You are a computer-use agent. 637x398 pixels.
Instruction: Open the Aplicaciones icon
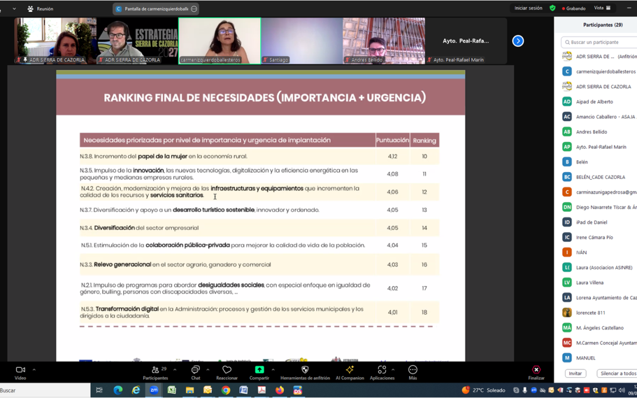pyautogui.click(x=382, y=370)
